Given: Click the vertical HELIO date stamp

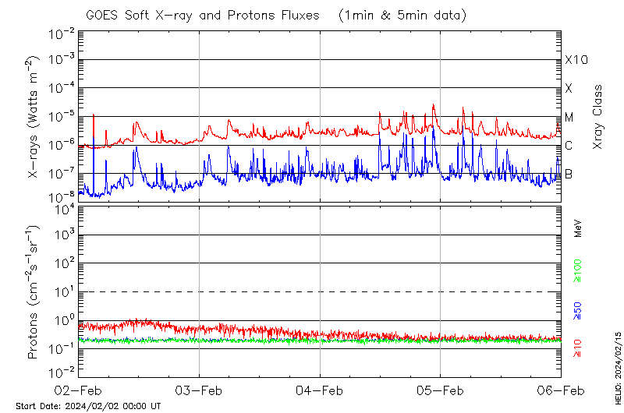Looking at the screenshot, I should pyautogui.click(x=618, y=366).
